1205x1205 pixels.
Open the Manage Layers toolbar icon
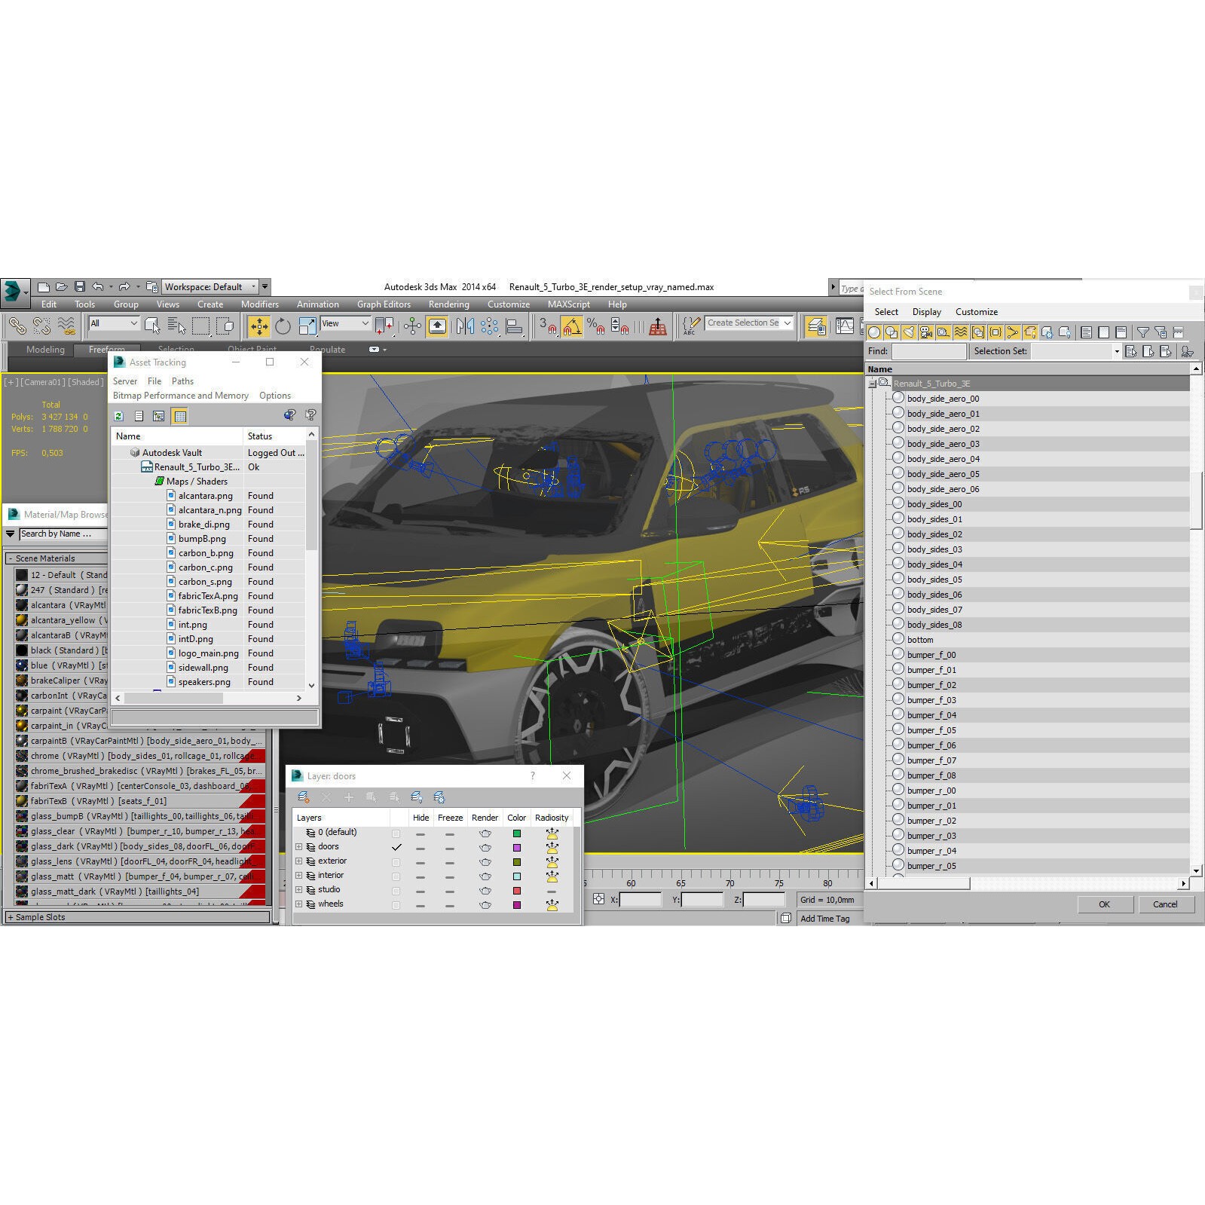(x=816, y=326)
